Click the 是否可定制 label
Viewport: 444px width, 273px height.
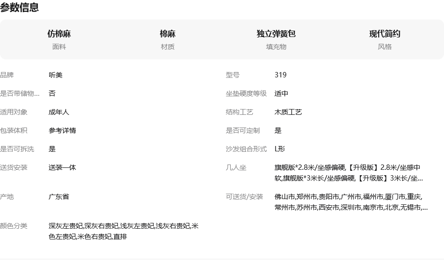[242, 130]
